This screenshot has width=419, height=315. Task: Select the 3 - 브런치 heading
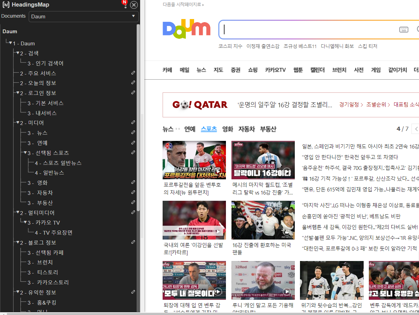(40, 262)
